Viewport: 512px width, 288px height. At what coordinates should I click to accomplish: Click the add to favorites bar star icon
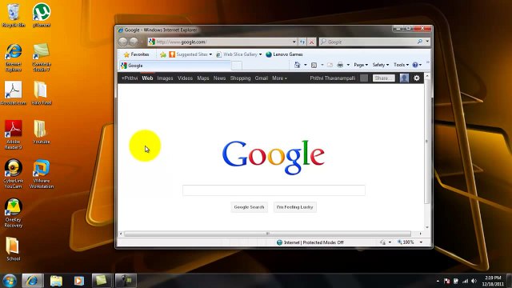163,54
